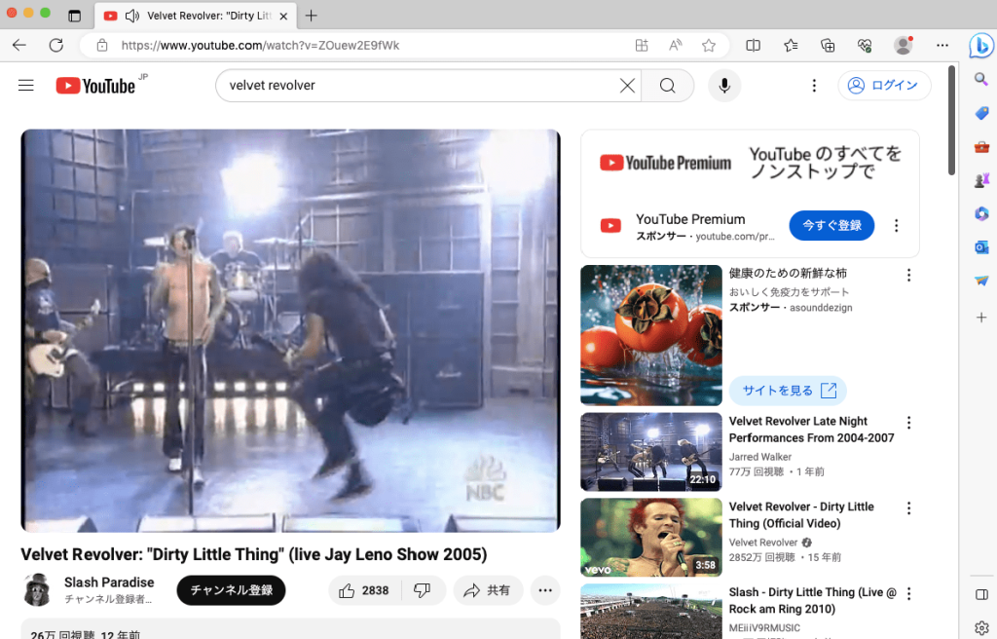Image resolution: width=997 pixels, height=639 pixels.
Task: Go to YouTube home via logo
Action: pyautogui.click(x=95, y=86)
